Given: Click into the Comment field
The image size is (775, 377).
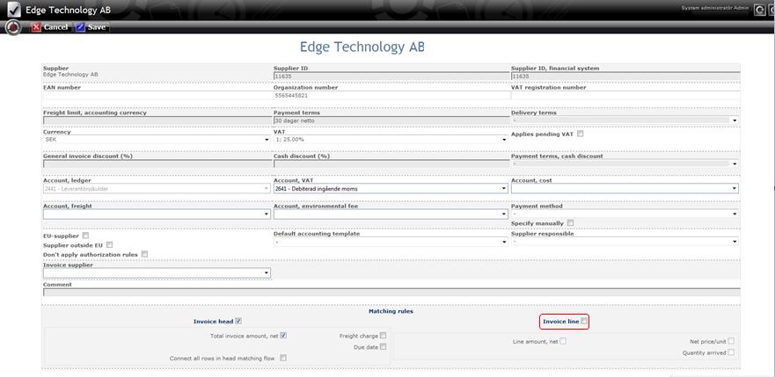Looking at the screenshot, I should pyautogui.click(x=392, y=292).
